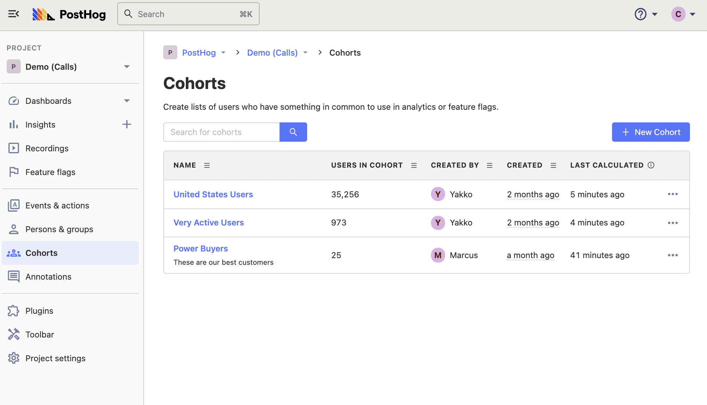Focus the Search for cohorts field
The image size is (707, 405).
[x=221, y=132]
